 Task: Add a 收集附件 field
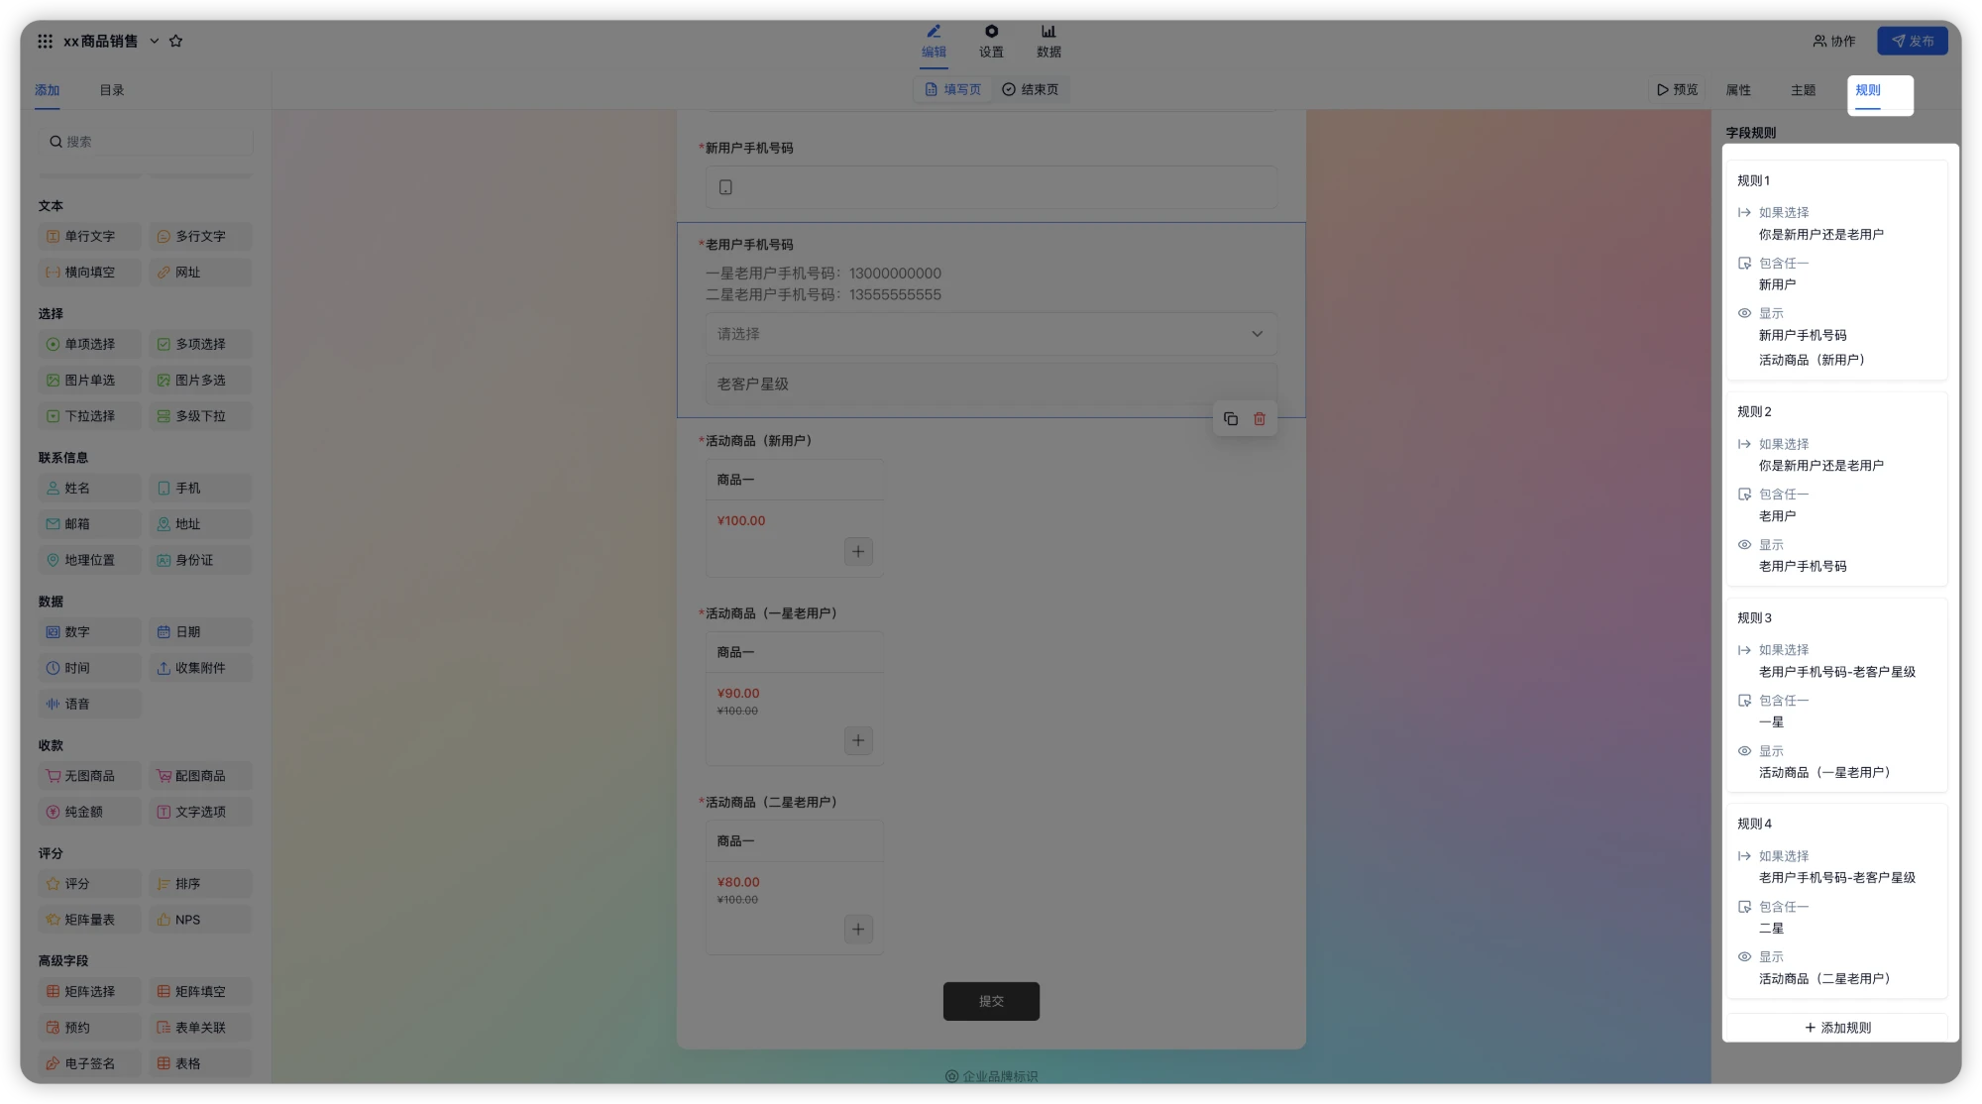201,668
